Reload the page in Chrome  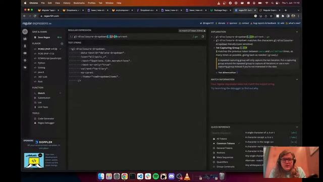[x=35, y=16]
